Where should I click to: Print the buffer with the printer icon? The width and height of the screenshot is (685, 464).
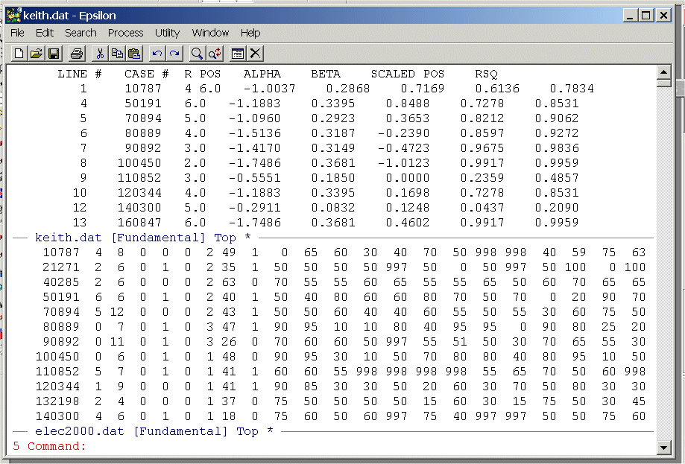pyautogui.click(x=76, y=53)
